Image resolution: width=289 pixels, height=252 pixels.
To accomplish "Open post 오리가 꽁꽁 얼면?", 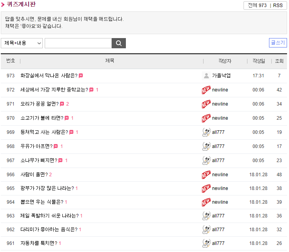I will 39,104.
